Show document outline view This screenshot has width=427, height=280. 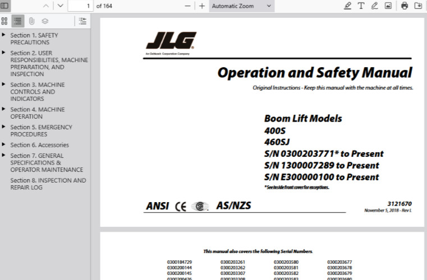pyautogui.click(x=18, y=21)
